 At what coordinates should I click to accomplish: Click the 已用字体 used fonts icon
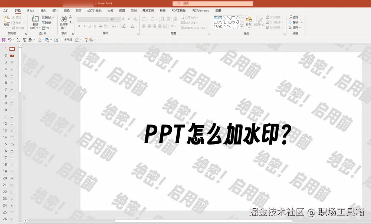pos(64,19)
